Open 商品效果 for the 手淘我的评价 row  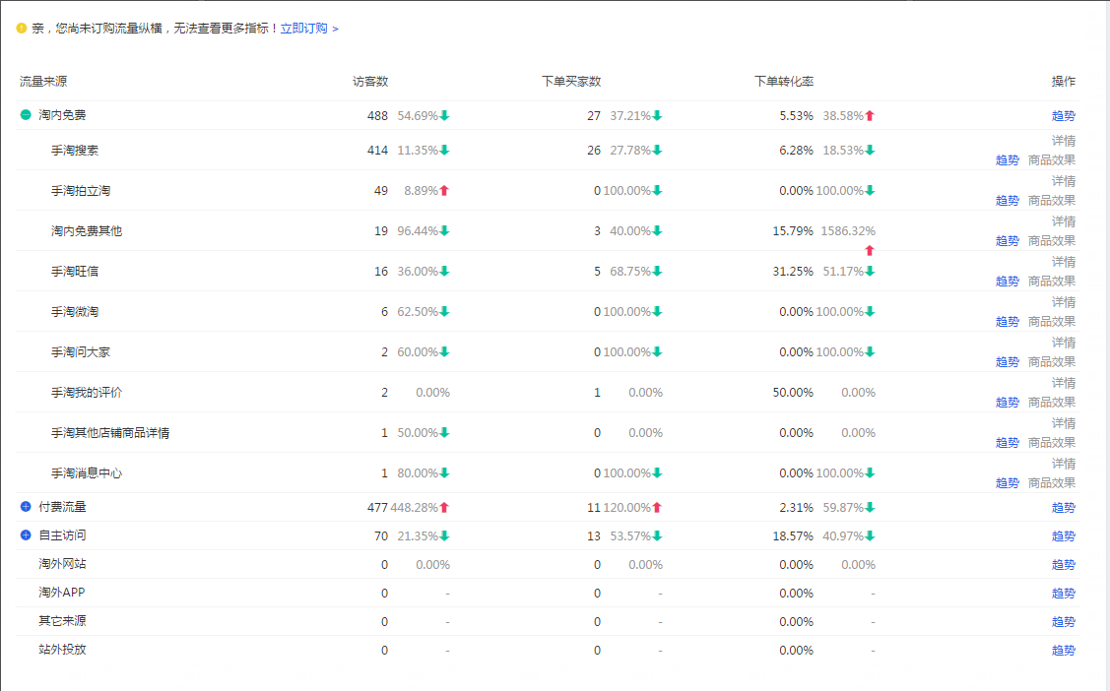[1051, 402]
